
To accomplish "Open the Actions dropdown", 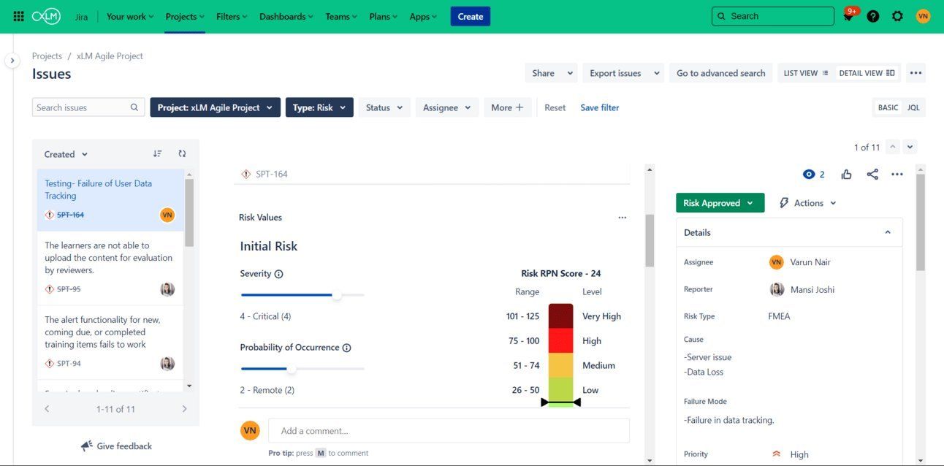I will tap(808, 203).
